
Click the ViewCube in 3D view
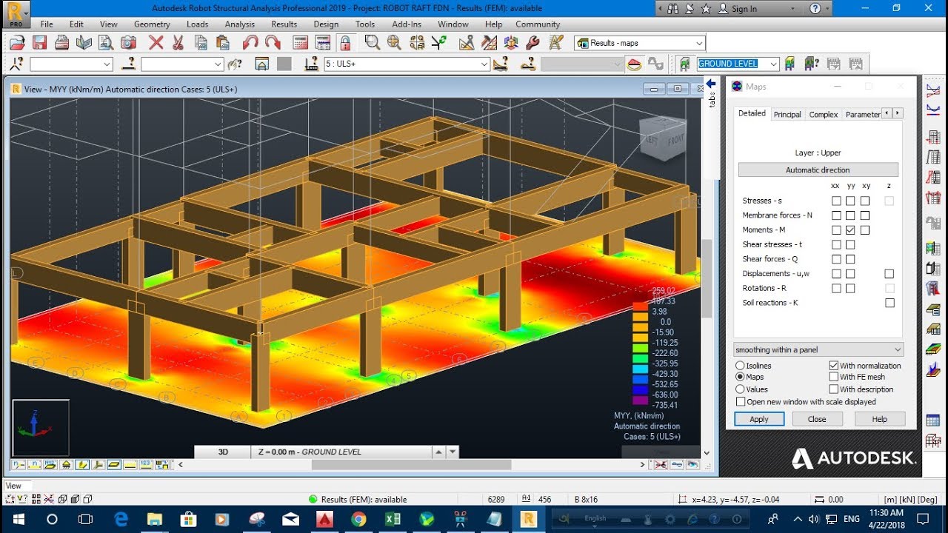pyautogui.click(x=663, y=138)
